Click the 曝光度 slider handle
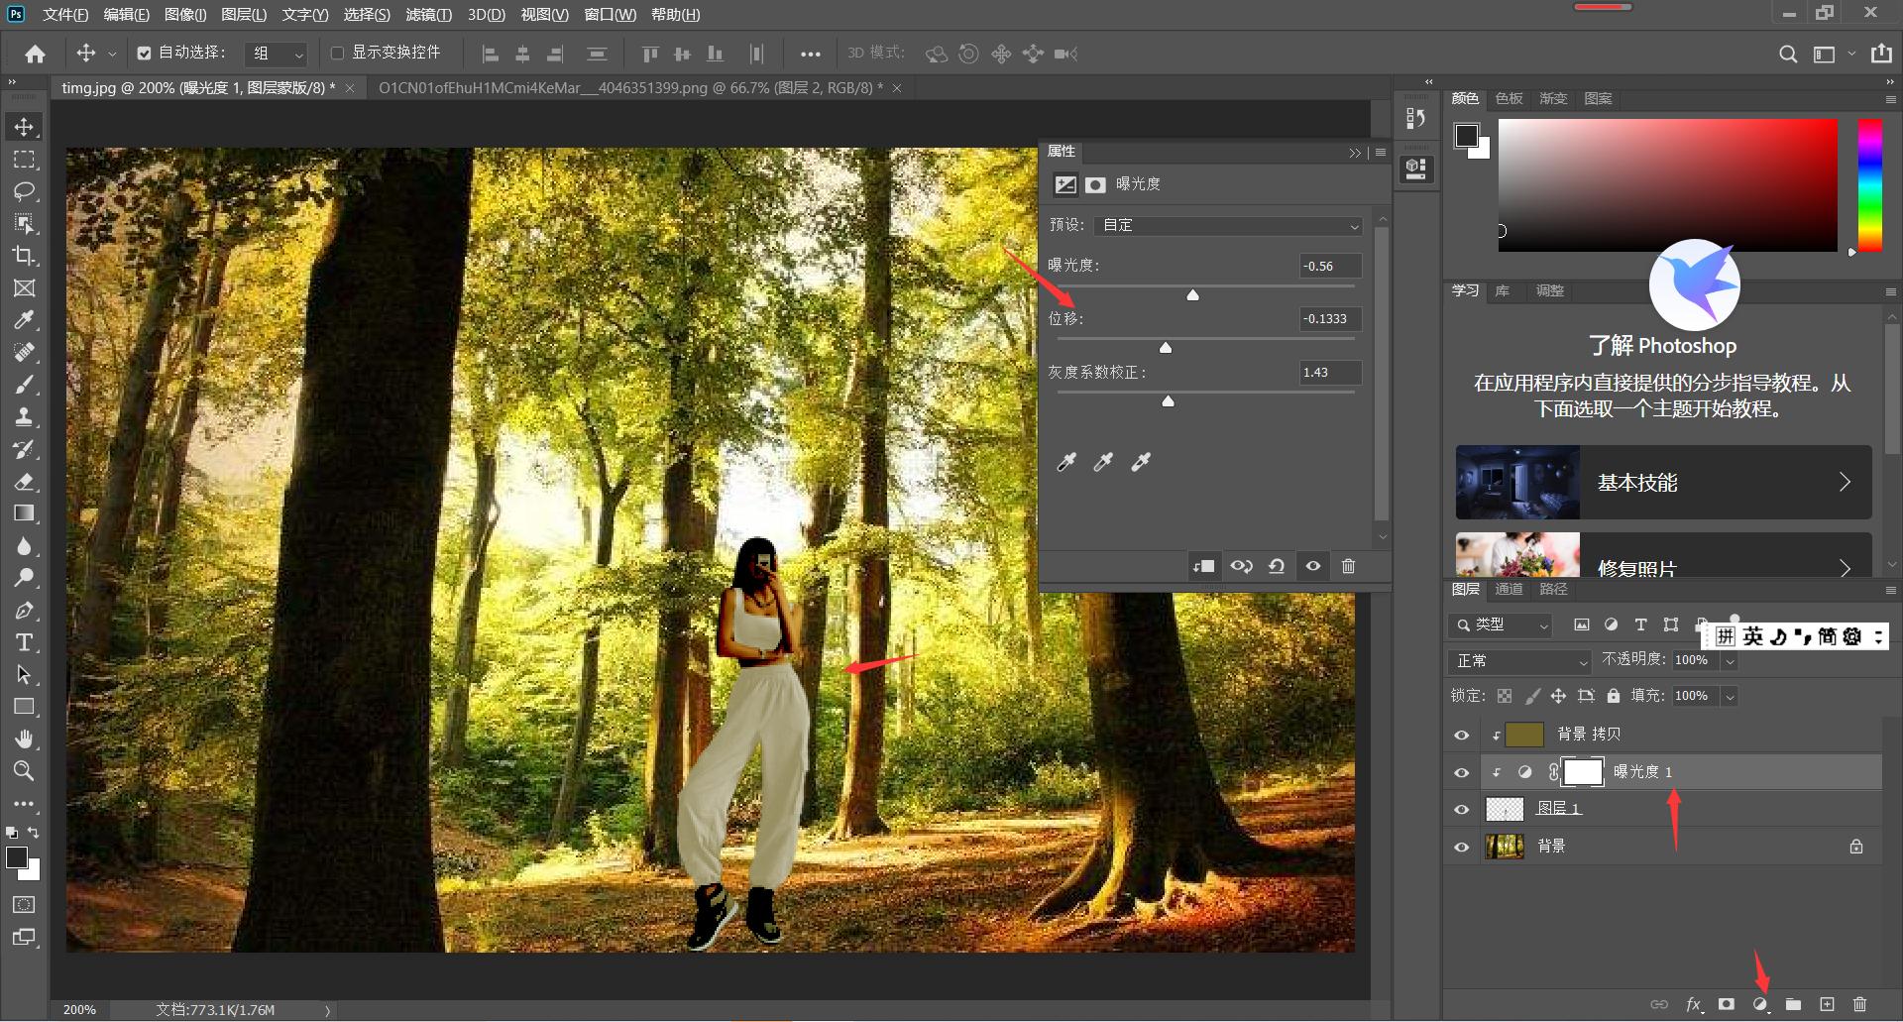The width and height of the screenshot is (1903, 1022). [1193, 294]
